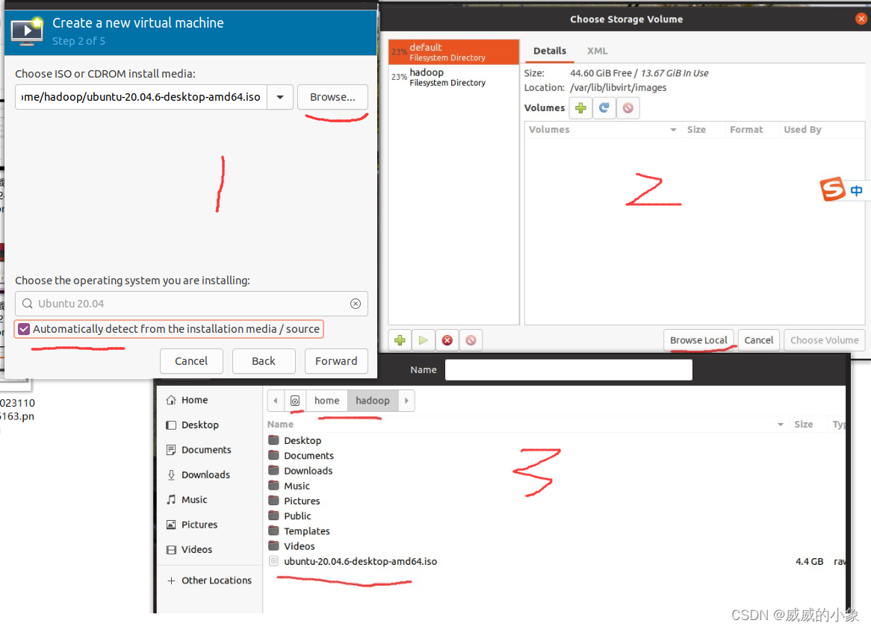The width and height of the screenshot is (871, 629).
Task: Click Forward to continue VM creation
Action: (336, 361)
